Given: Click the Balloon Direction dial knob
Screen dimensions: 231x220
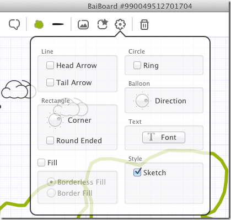Looking at the screenshot, I should (142, 101).
